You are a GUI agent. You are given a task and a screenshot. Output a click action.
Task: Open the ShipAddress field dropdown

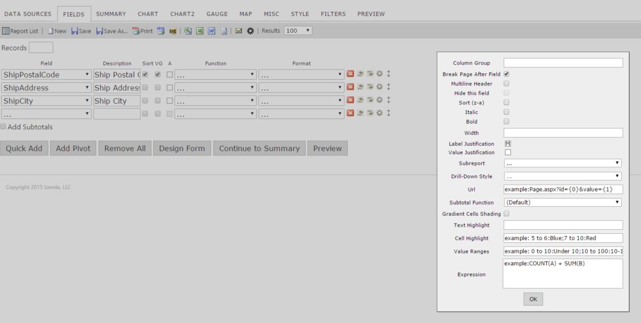click(46, 88)
